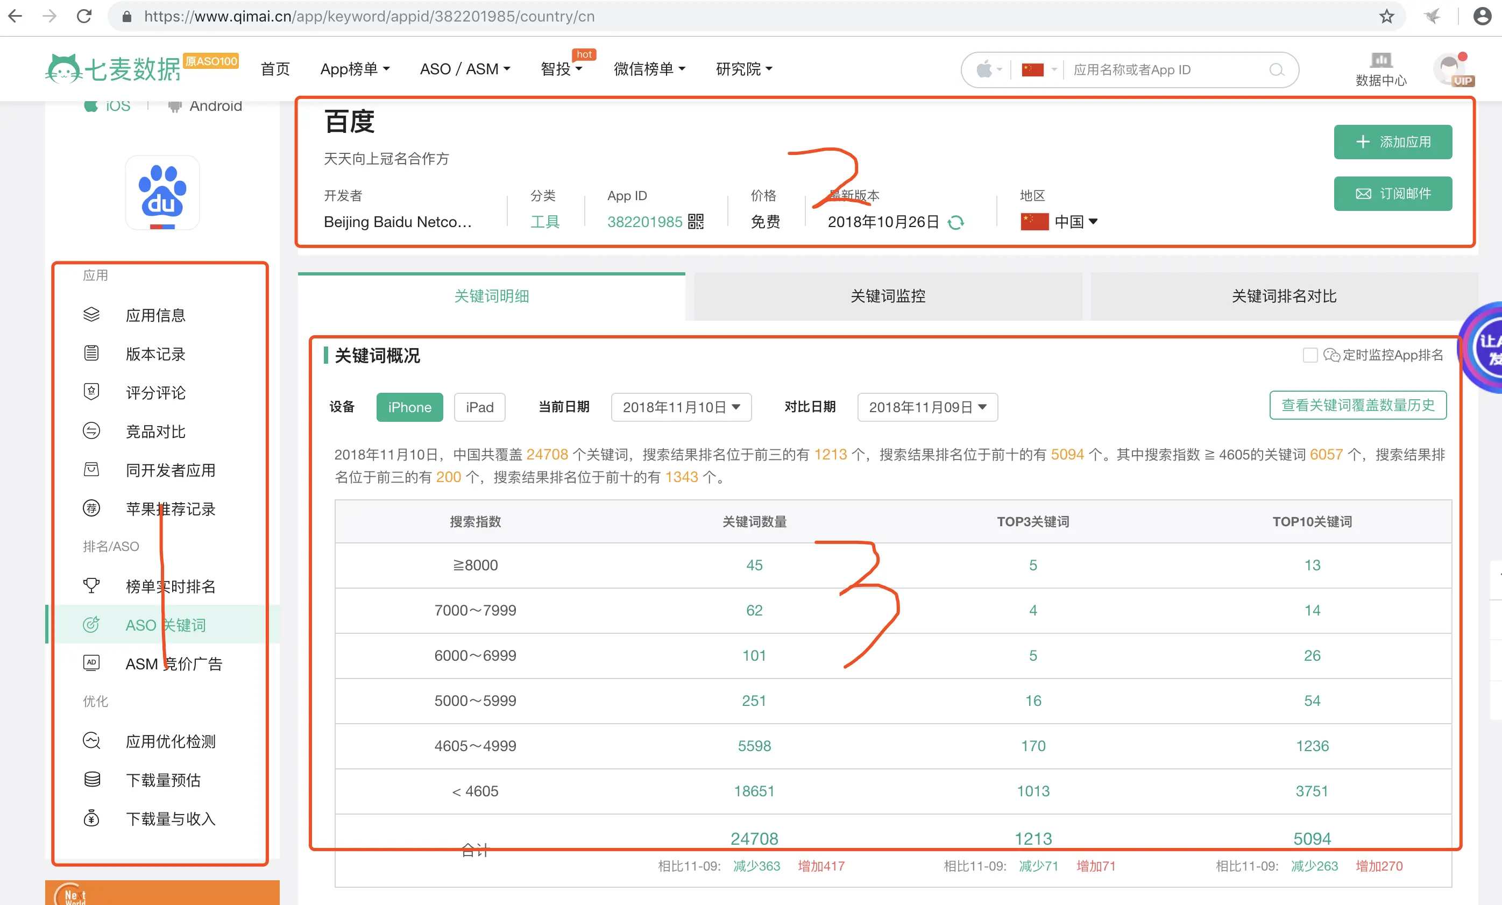Expand the 微信榜单 menu
The width and height of the screenshot is (1502, 905).
pos(650,69)
